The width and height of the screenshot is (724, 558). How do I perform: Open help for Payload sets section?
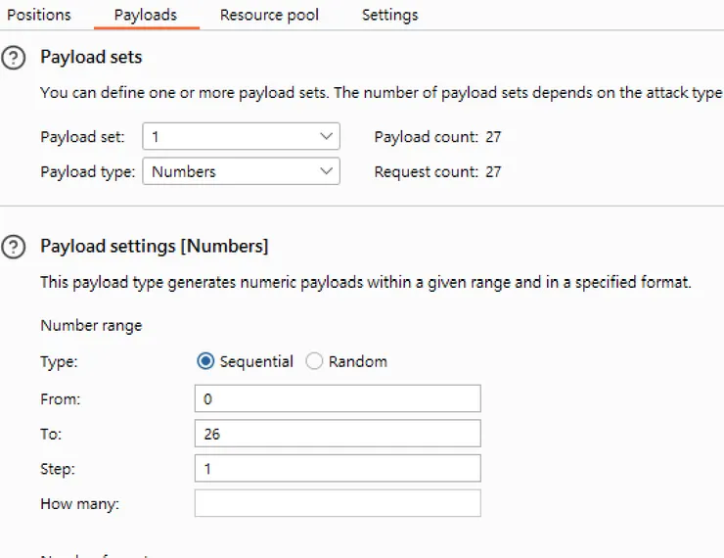[x=13, y=59]
